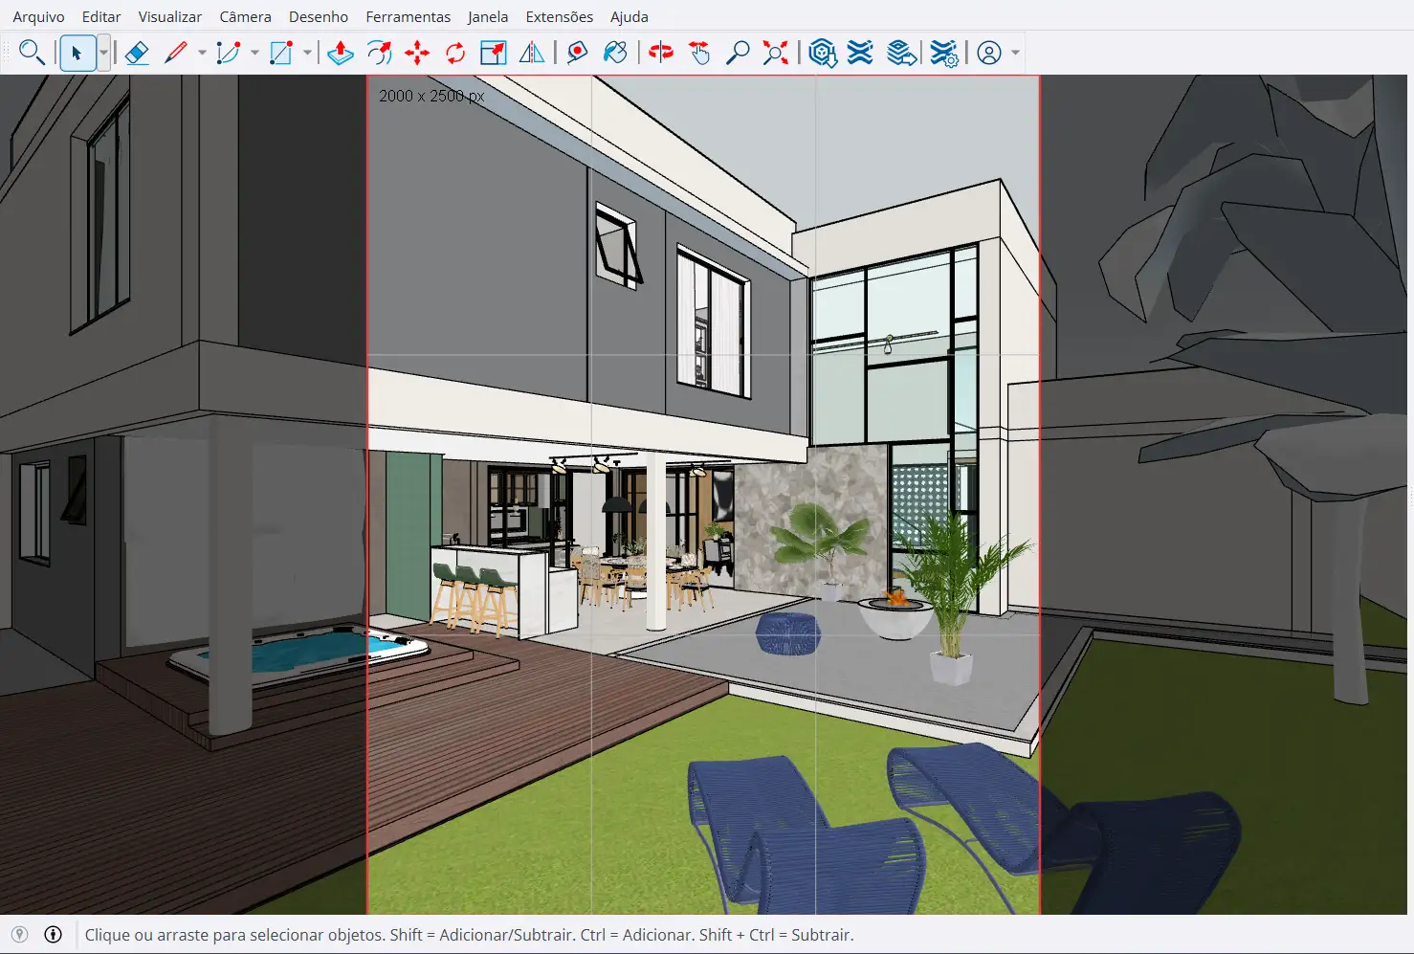The width and height of the screenshot is (1414, 954).
Task: Click the Zoom Extents tool
Action: pos(775,53)
